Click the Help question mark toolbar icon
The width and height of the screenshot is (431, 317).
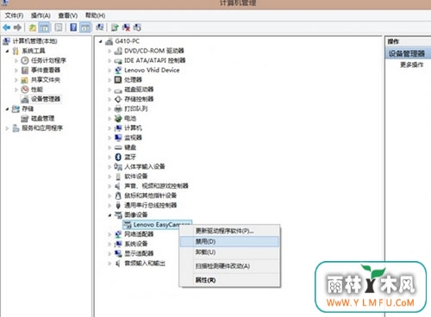[x=73, y=28]
